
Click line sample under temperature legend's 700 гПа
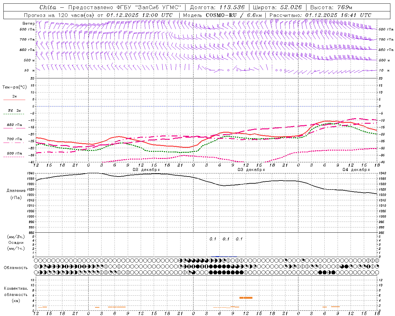tap(14, 143)
